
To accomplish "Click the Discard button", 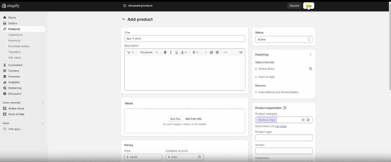I will coord(294,6).
